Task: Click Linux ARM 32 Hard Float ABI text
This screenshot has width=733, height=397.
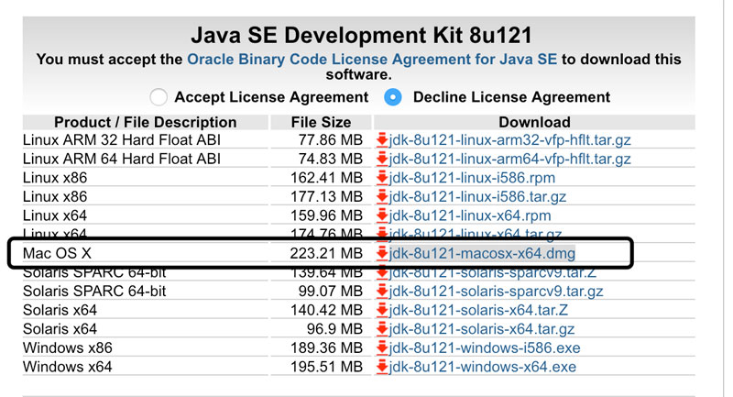Action: point(122,139)
